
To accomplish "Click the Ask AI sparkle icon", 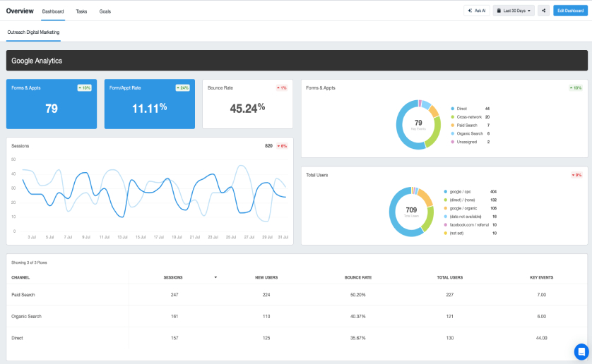I will [x=470, y=11].
